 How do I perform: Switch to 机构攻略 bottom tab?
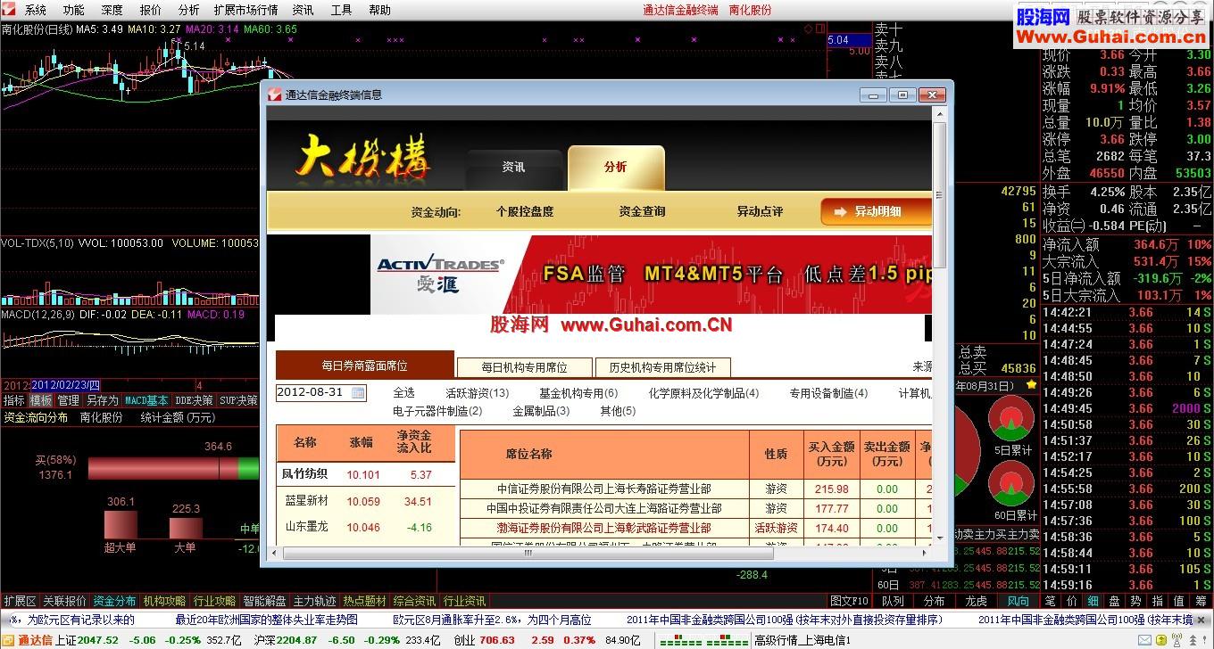tap(164, 601)
